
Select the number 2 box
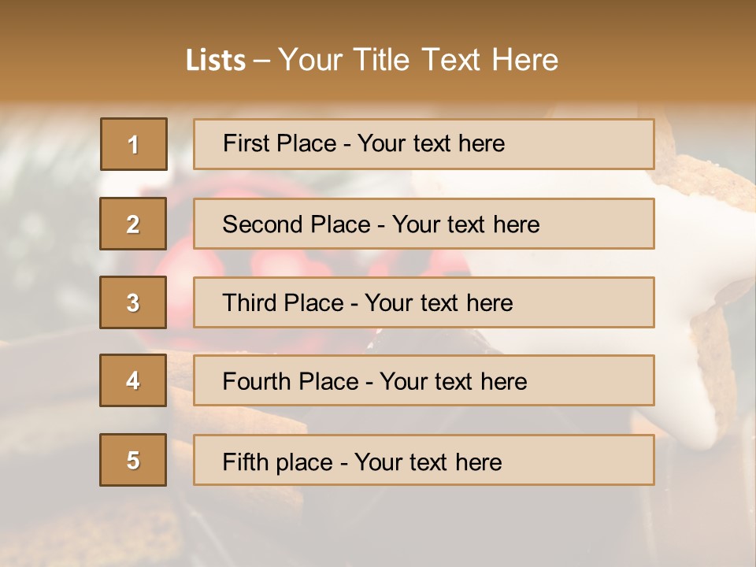coord(133,224)
